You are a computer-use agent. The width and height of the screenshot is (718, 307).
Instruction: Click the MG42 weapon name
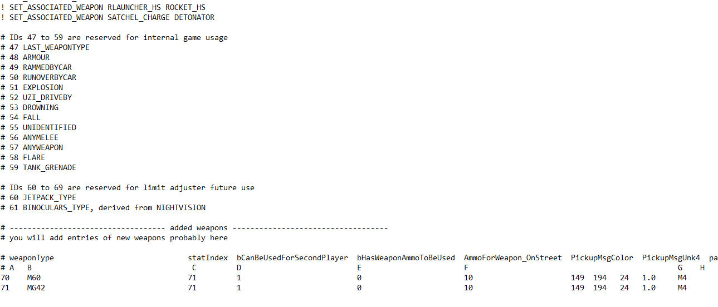[36, 288]
